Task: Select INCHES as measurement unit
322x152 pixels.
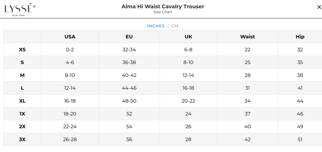Action: (156, 26)
